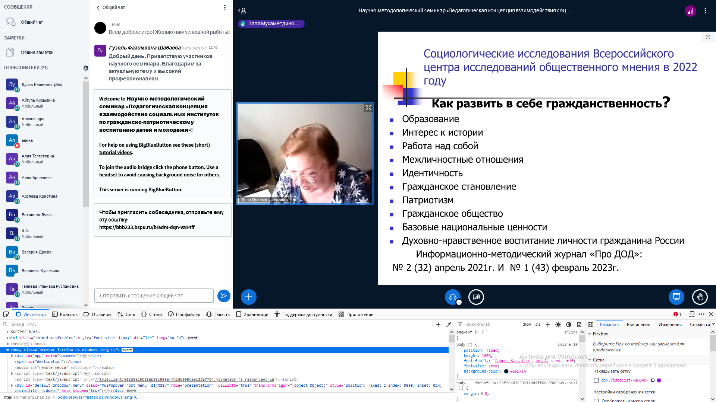Open chat options three-dot menu
The width and height of the screenshot is (716, 402).
[225, 7]
